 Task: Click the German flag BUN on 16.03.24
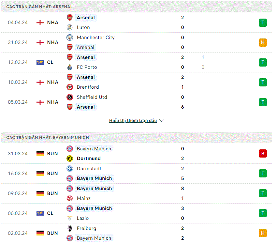pos(40,174)
